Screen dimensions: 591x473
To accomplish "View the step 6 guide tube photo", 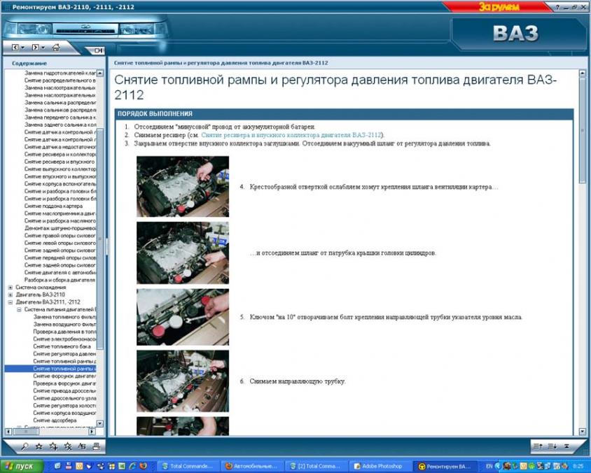I will [183, 381].
